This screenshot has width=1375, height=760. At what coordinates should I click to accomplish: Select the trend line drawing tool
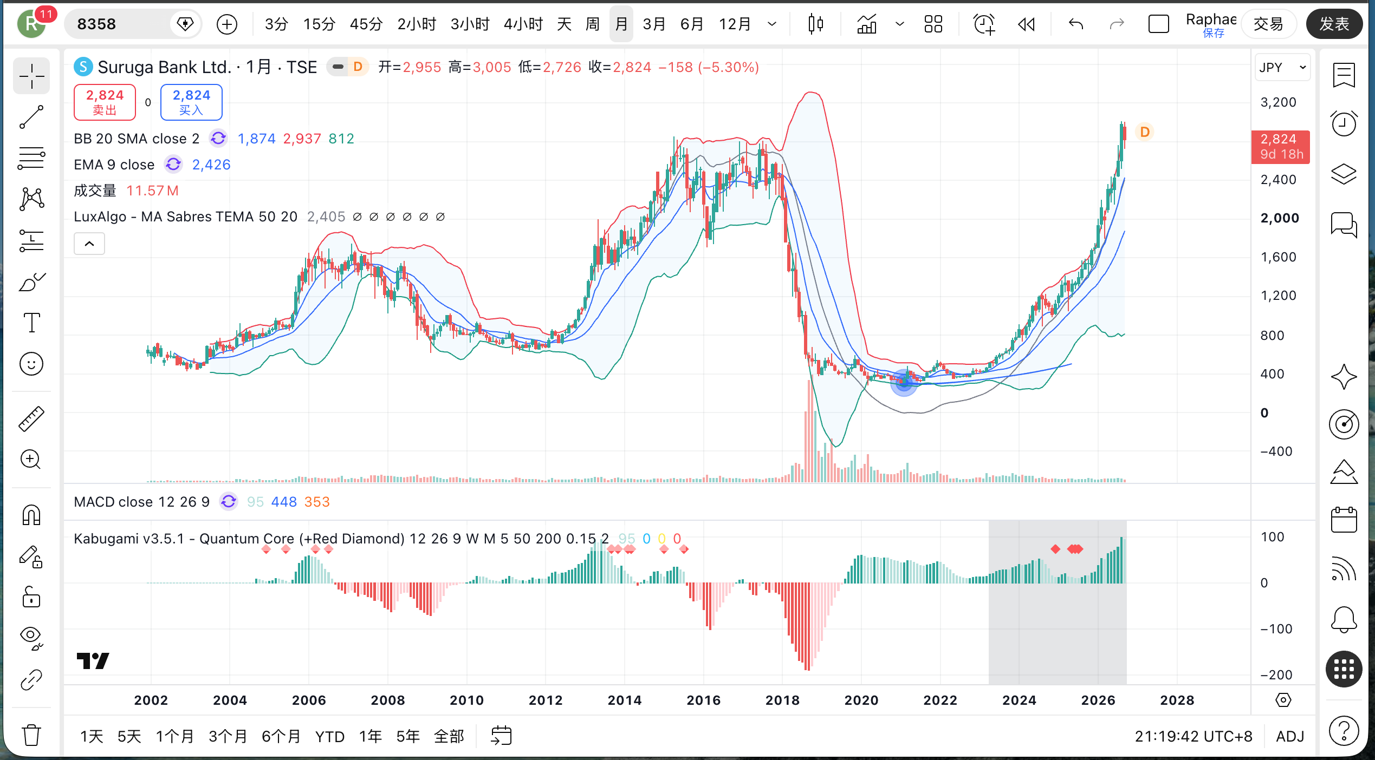pos(31,117)
